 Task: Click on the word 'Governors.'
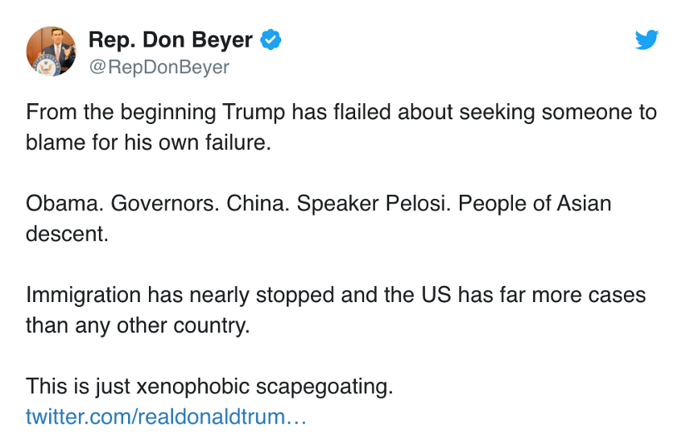click(x=165, y=204)
